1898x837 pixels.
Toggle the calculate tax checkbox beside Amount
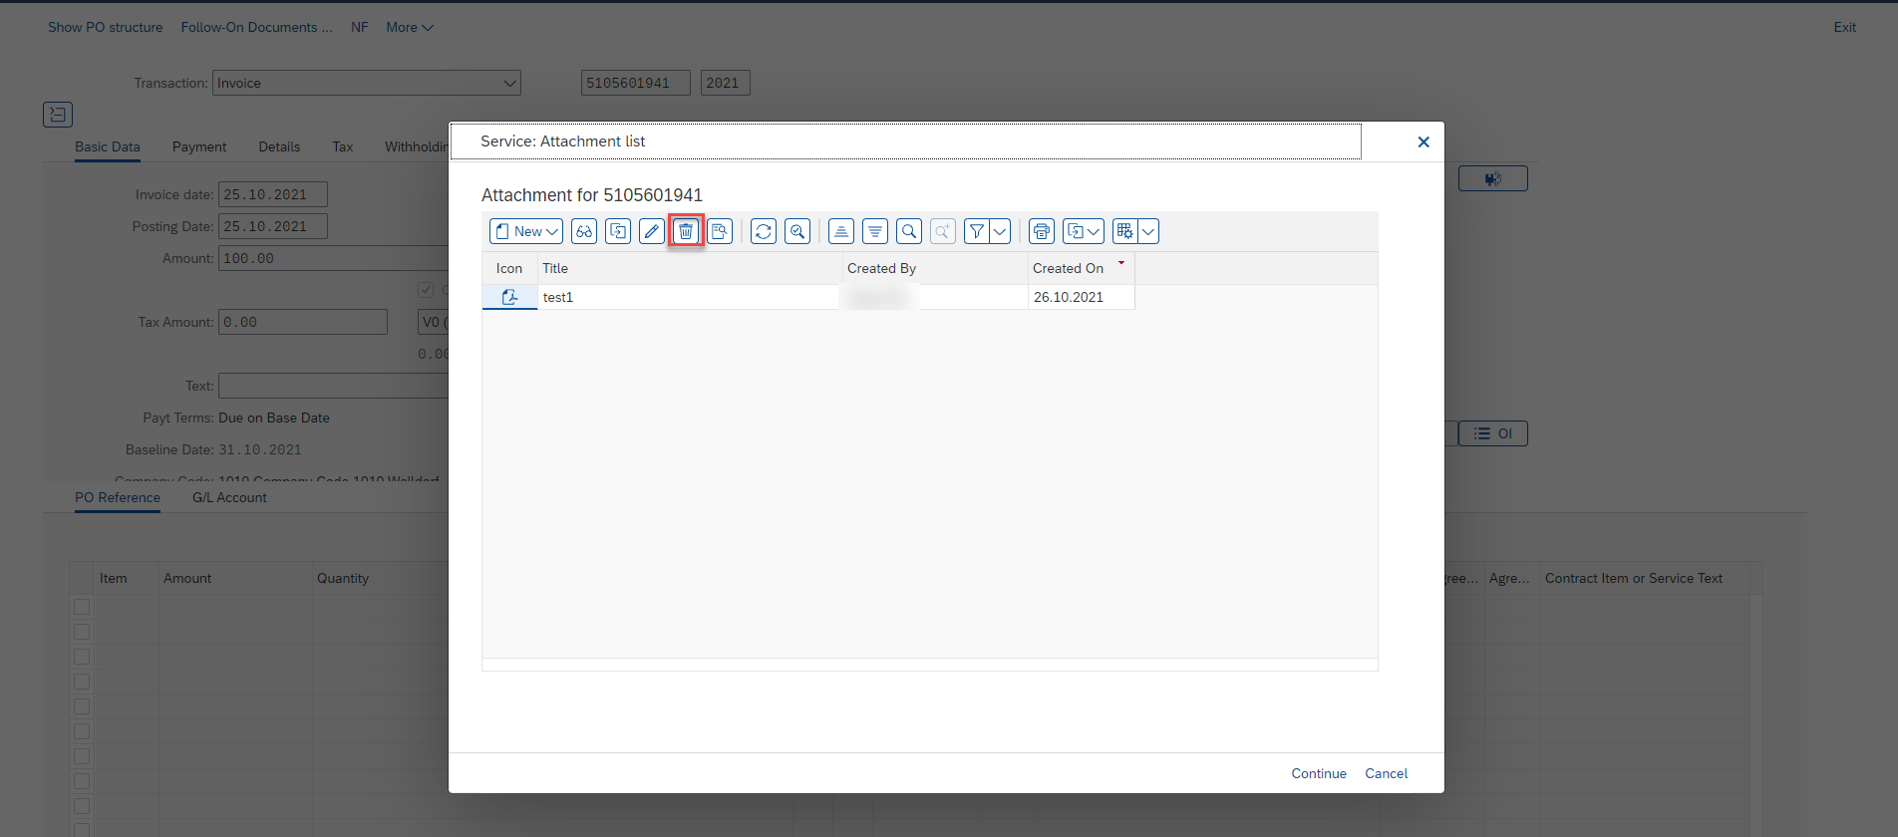(x=426, y=290)
